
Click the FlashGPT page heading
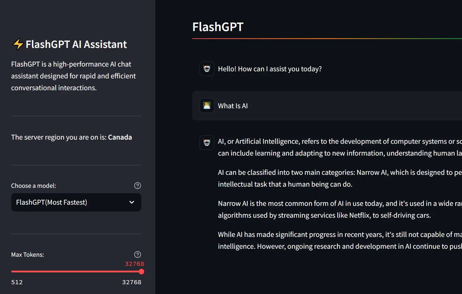pos(218,27)
